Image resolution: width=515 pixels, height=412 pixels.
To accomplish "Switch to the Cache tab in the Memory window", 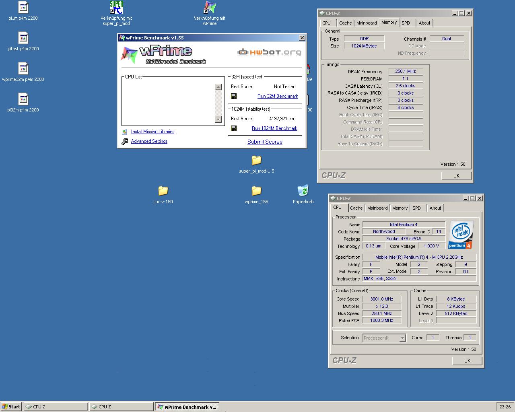I will pyautogui.click(x=345, y=23).
